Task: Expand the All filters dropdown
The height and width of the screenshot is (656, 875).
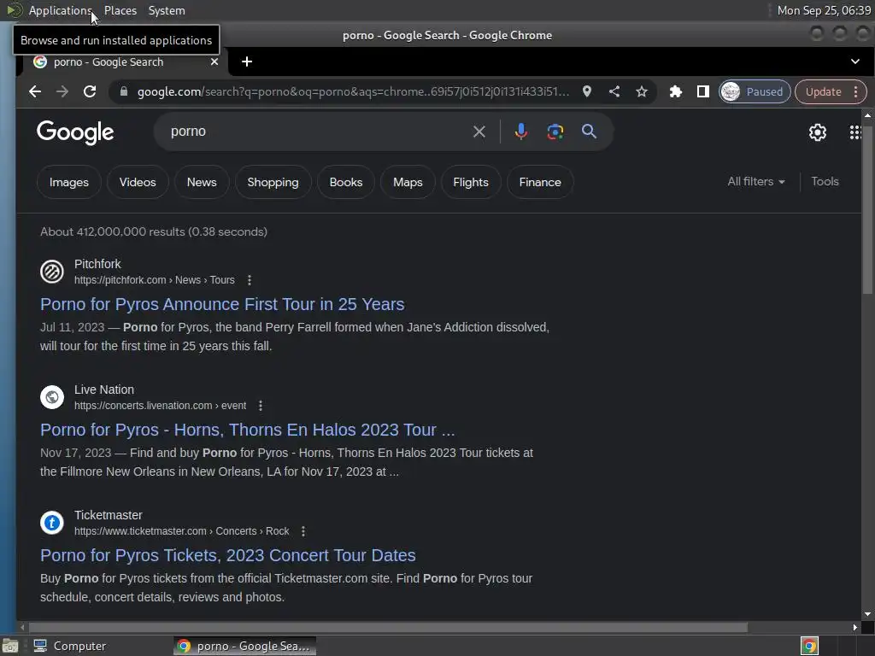Action: pyautogui.click(x=755, y=181)
